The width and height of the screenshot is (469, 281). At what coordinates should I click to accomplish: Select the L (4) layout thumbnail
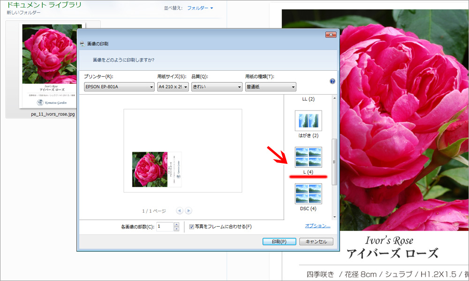(x=309, y=157)
